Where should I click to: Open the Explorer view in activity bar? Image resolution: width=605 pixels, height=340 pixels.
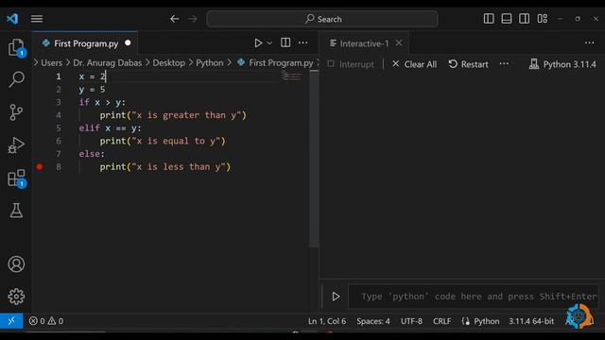[16, 48]
